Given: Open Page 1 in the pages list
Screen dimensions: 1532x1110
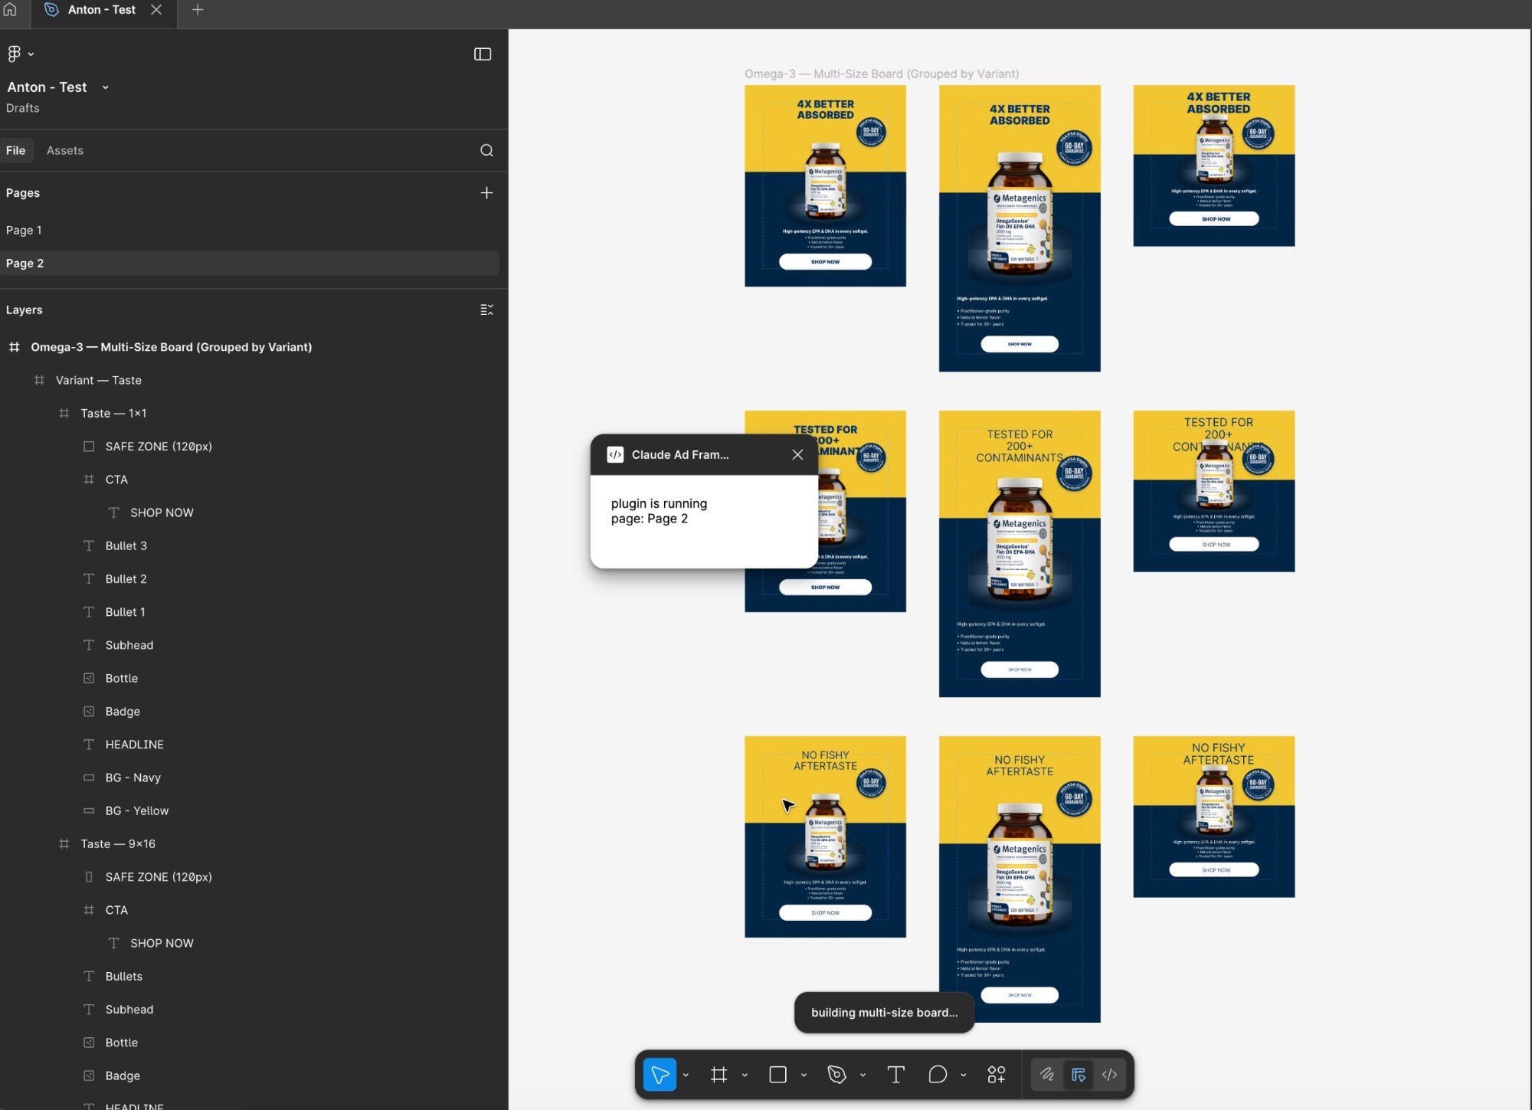Looking at the screenshot, I should pyautogui.click(x=24, y=230).
